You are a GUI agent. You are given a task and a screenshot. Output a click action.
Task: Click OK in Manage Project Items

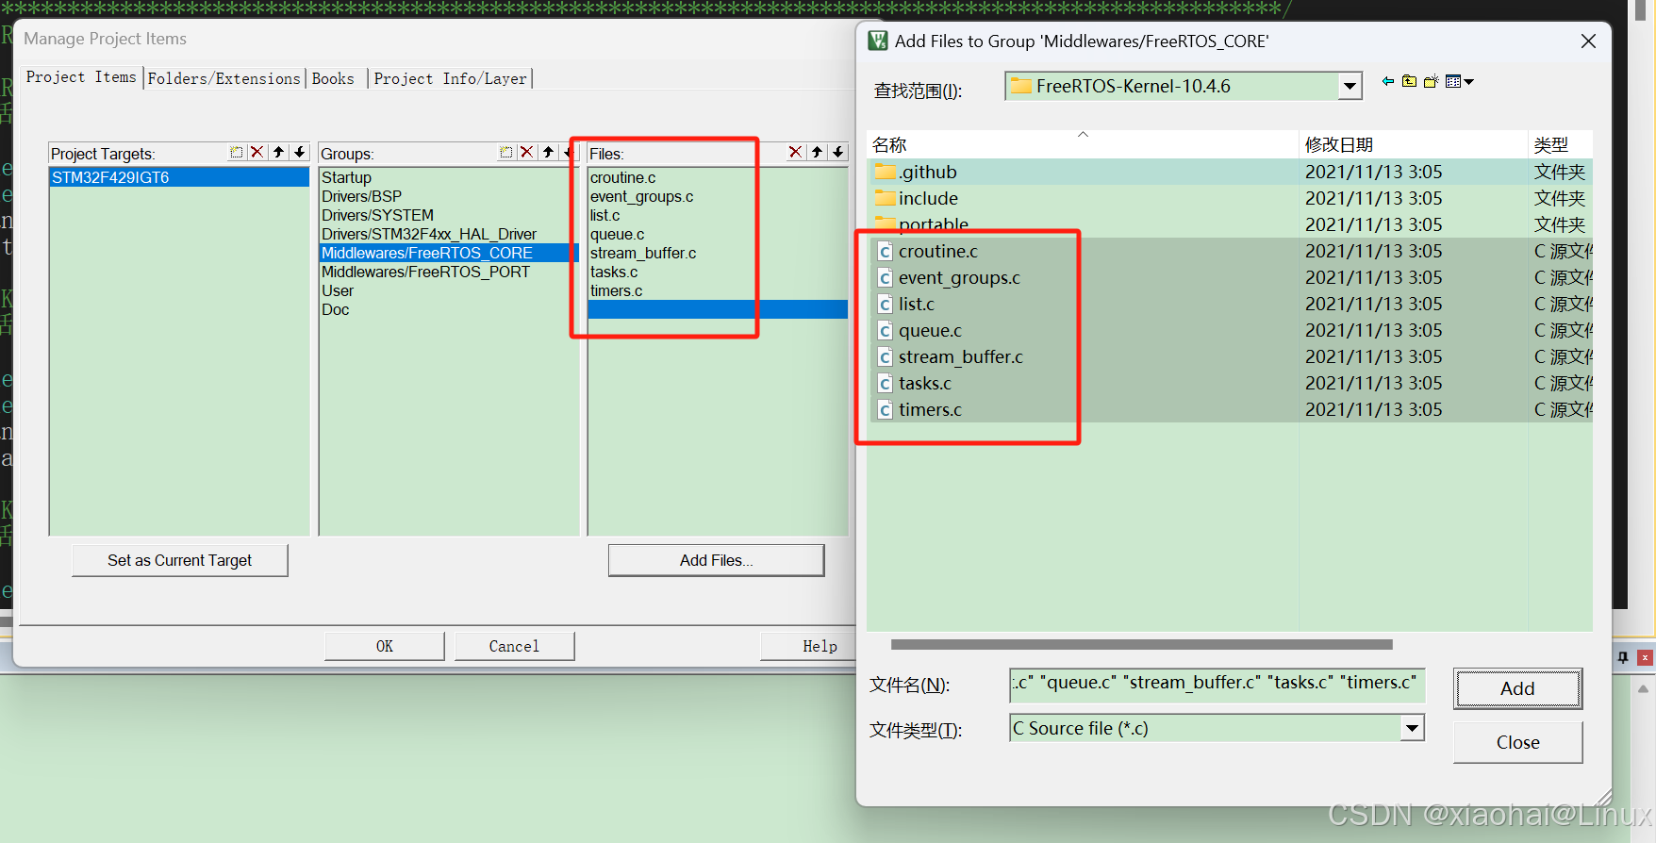(385, 646)
